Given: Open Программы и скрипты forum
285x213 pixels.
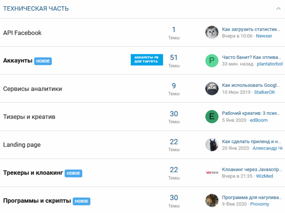Looking at the screenshot, I should pos(37,201).
